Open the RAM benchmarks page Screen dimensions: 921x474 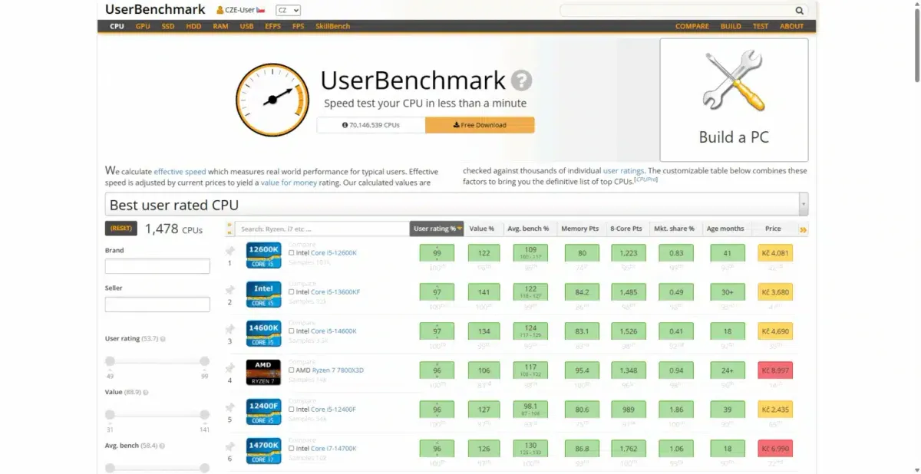220,25
